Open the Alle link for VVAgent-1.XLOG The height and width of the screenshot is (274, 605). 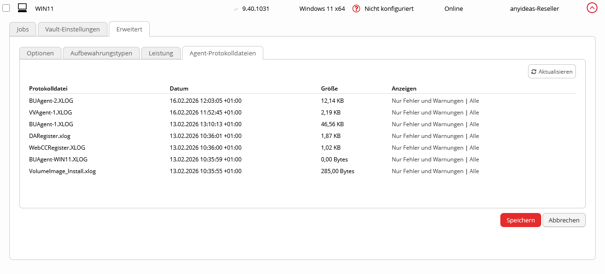point(474,113)
